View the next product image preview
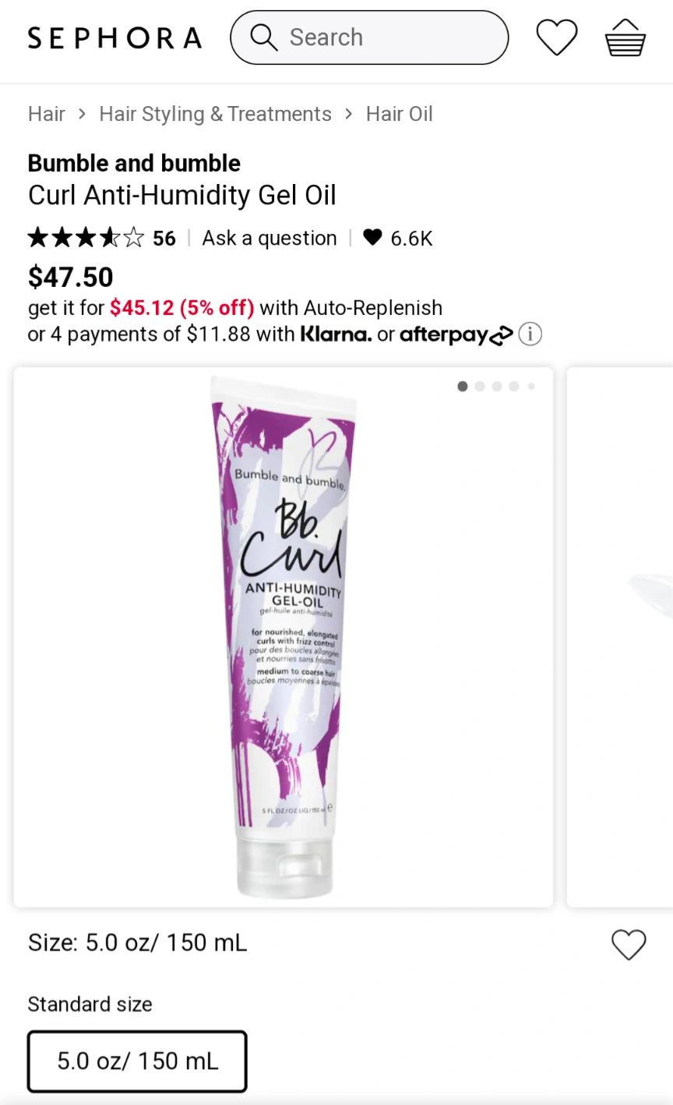 click(620, 637)
